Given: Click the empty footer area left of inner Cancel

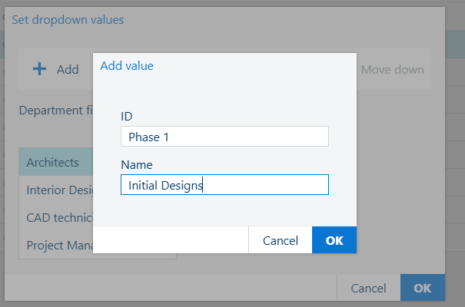Looking at the screenshot, I should [x=169, y=240].
